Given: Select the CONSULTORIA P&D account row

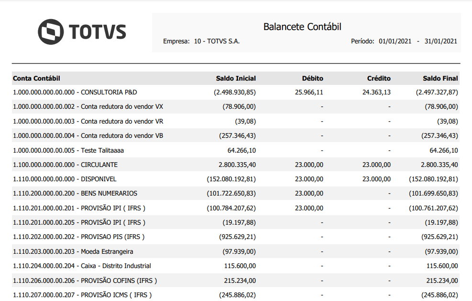Looking at the screenshot, I should coord(78,92).
